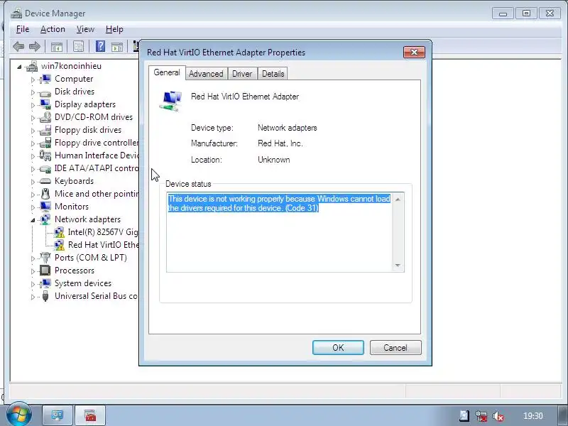568x426 pixels.
Task: Open the View menu
Action: (85, 29)
